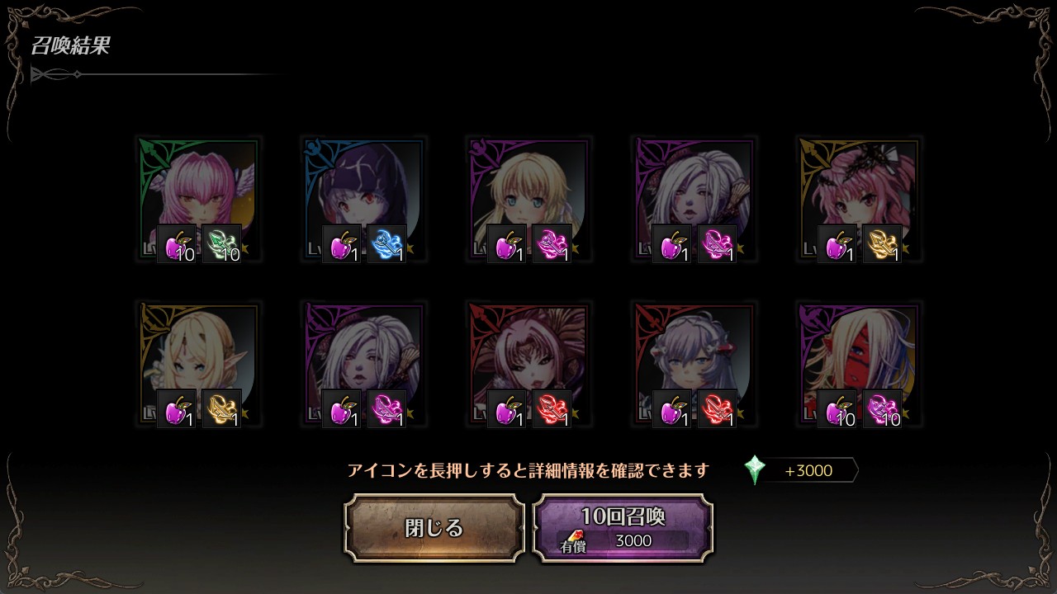Click the green crystal icon with 10
1057x594 pixels.
coord(222,244)
